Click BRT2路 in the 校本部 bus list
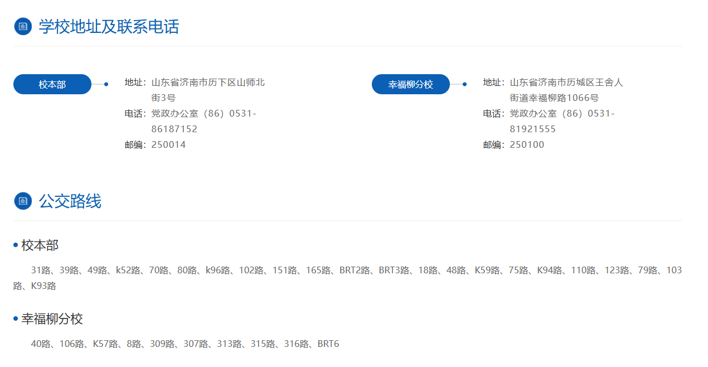Image resolution: width=708 pixels, height=367 pixels. point(355,271)
